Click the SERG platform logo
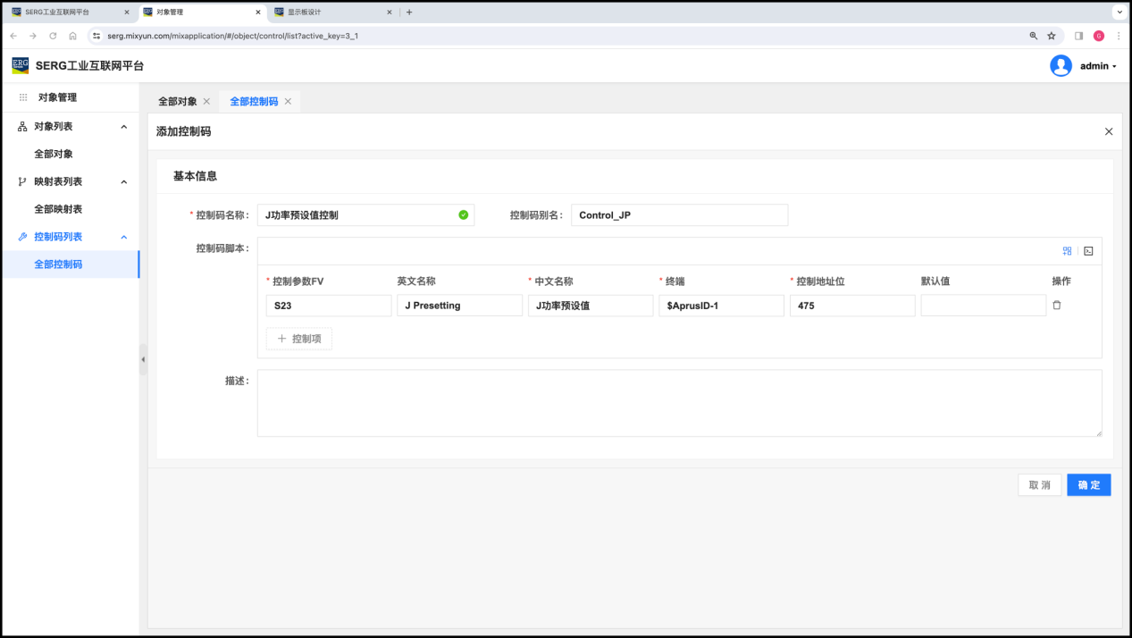Viewport: 1132px width, 638px height. tap(21, 65)
